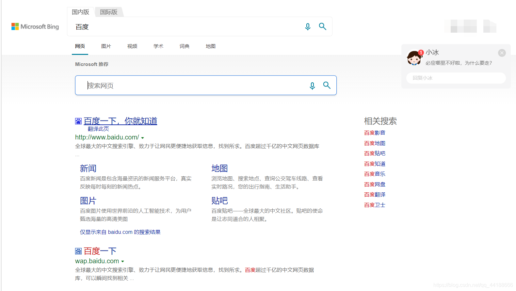Viewport: 516px width, 291px height.
Task: Click microphone icon in Microsoft 推荐 search box
Action: 312,86
